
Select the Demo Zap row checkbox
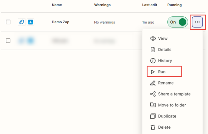[x=8, y=22]
